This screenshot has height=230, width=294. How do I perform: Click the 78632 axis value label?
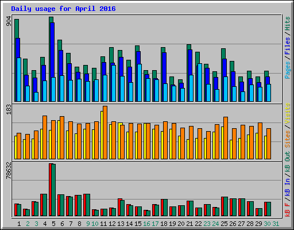9,170
